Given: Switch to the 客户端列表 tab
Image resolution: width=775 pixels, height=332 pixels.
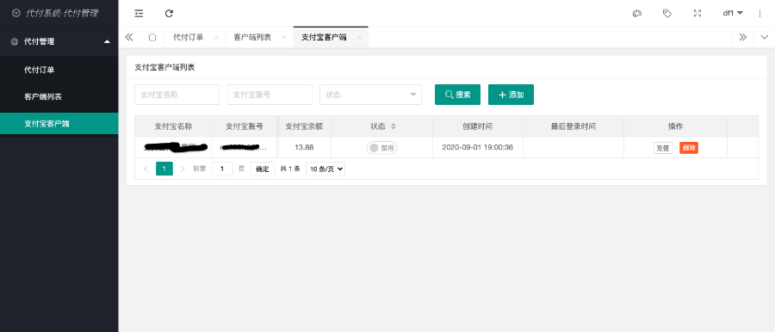Looking at the screenshot, I should click(x=252, y=38).
